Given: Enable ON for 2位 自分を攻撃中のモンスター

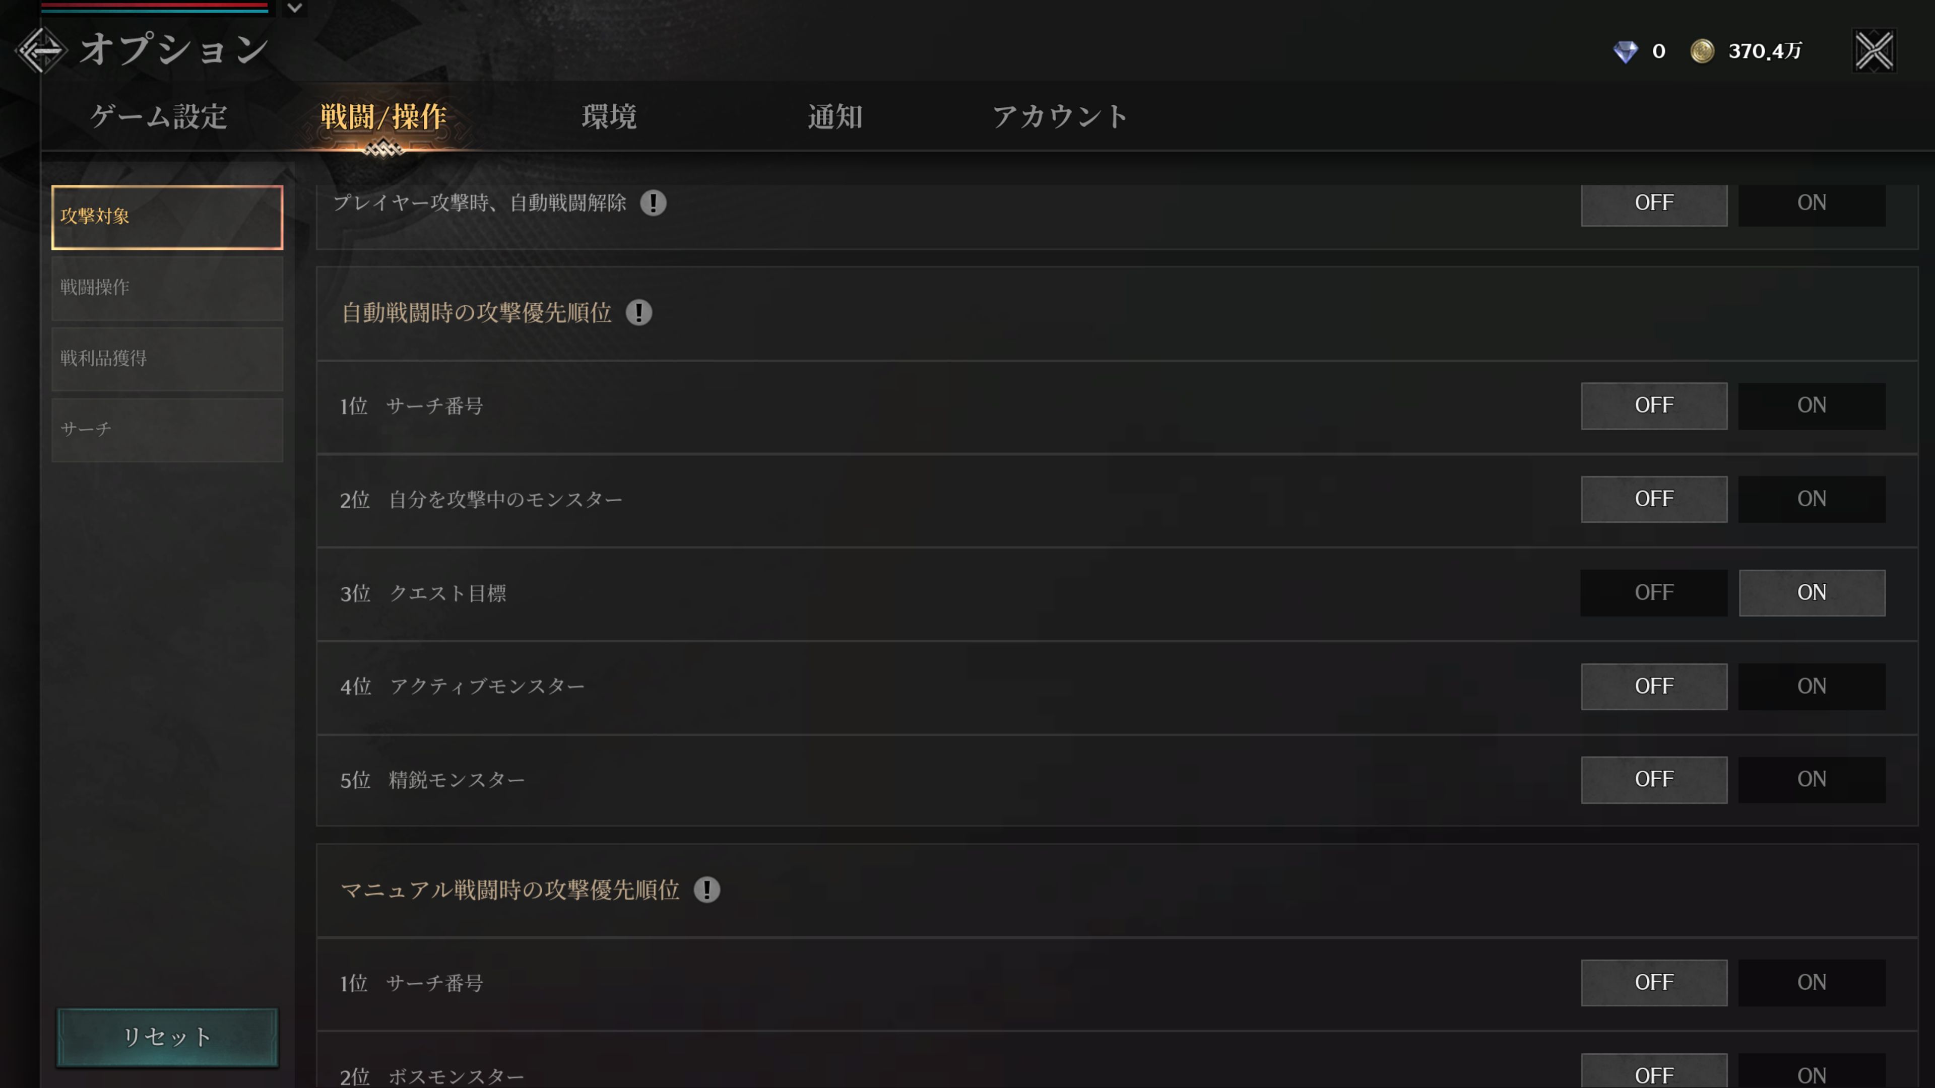Looking at the screenshot, I should [x=1812, y=499].
